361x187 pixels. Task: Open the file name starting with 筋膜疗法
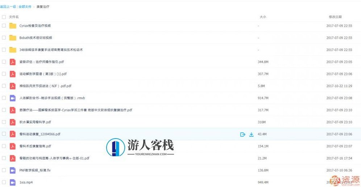[x=76, y=110]
